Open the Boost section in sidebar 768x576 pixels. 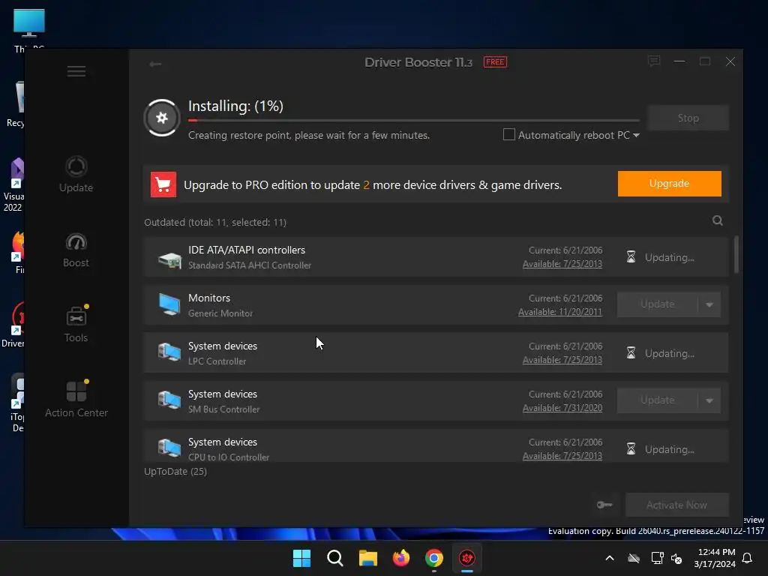tap(76, 250)
